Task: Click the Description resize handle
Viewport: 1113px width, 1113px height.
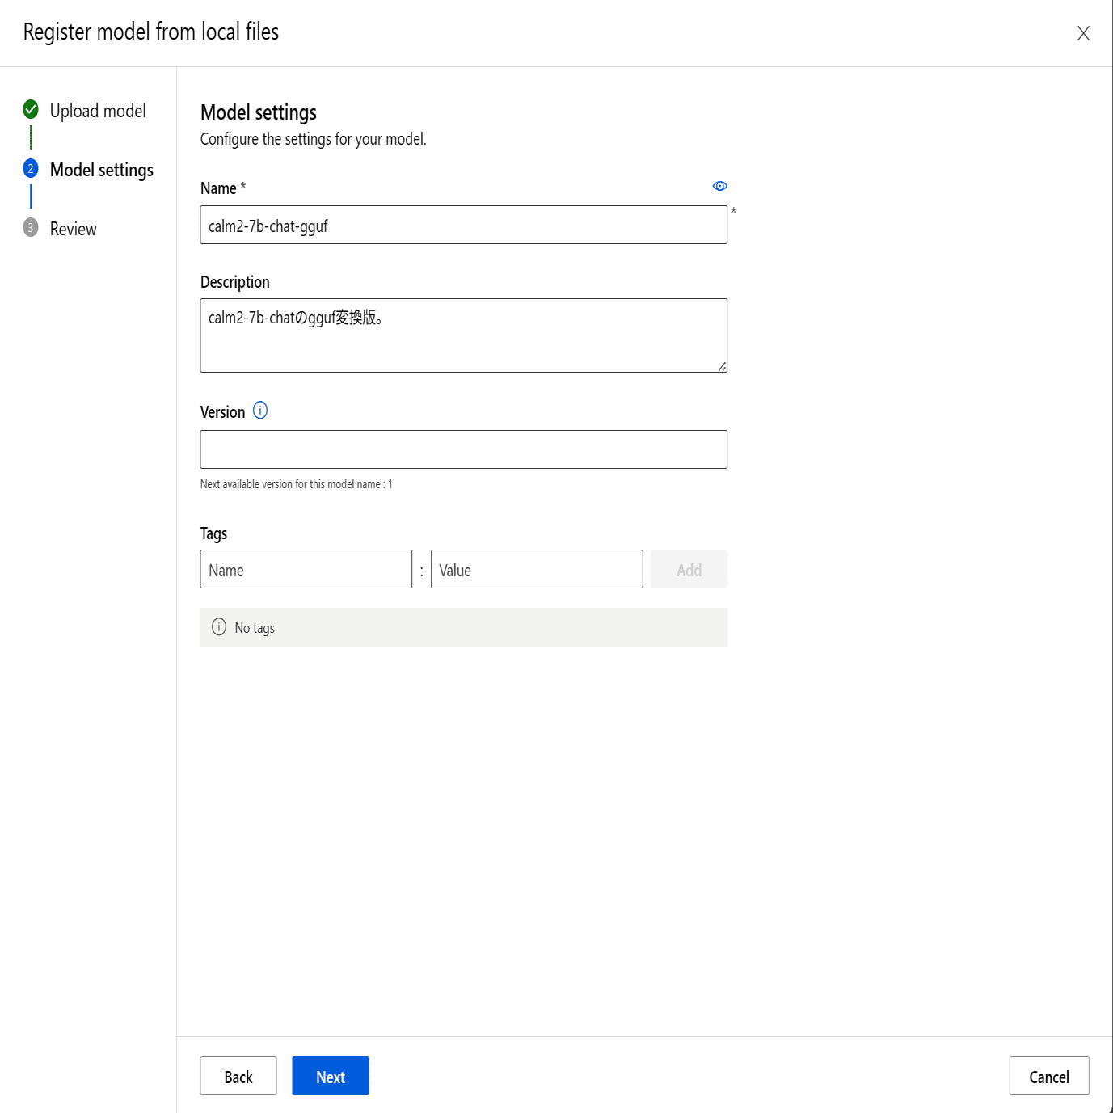Action: pyautogui.click(x=722, y=367)
